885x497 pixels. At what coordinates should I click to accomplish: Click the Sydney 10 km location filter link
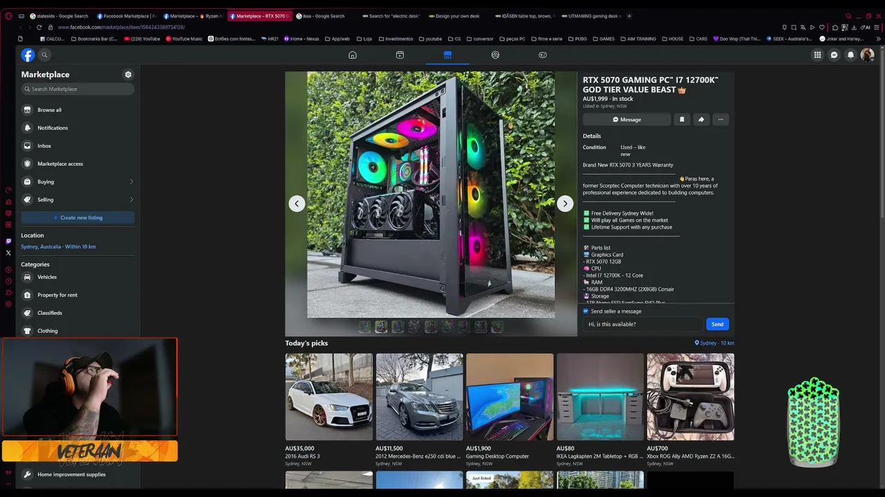pyautogui.click(x=714, y=343)
